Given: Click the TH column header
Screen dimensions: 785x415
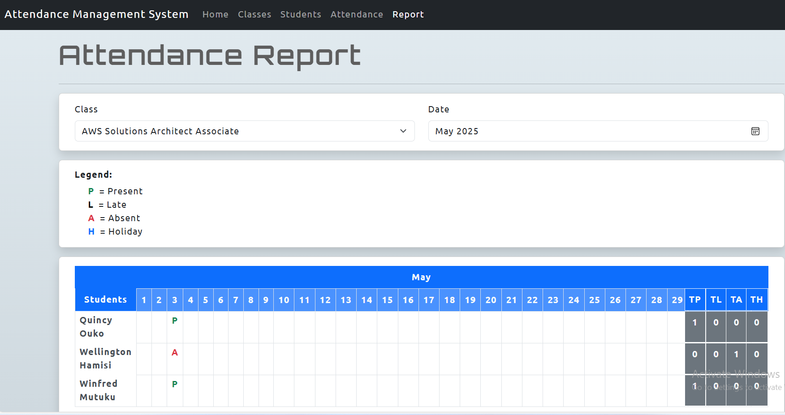Looking at the screenshot, I should tap(757, 300).
